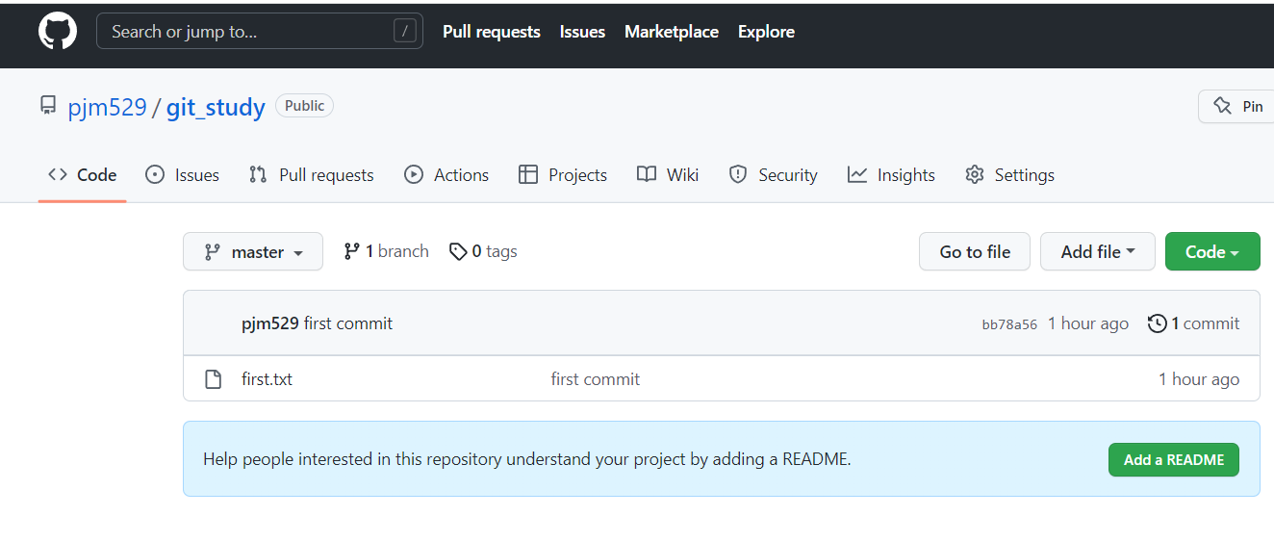Click the Go to file button
Screen dimensions: 1274x542
[975, 251]
